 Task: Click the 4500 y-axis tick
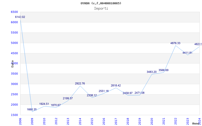(x=14, y=53)
